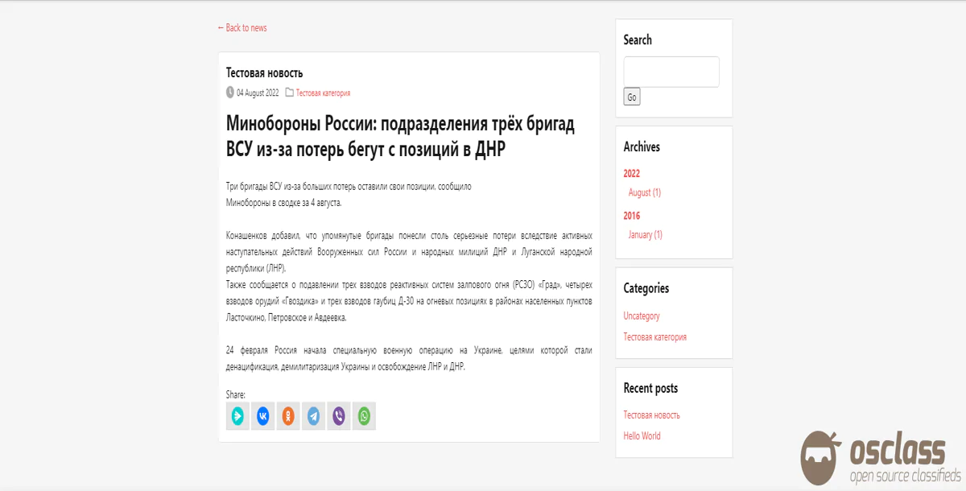The width and height of the screenshot is (966, 491).
Task: Select the Uncategory category link
Action: click(642, 316)
